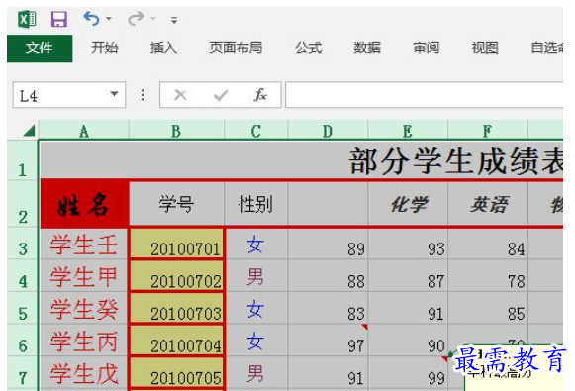Click the 男 gender cell in row 4
Screen dimensions: 575x391
point(256,276)
